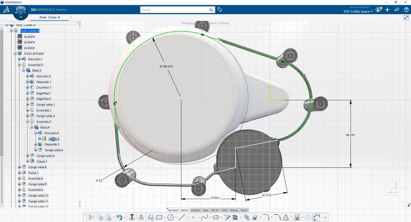Select the Corner fillet tool

click(266, 217)
